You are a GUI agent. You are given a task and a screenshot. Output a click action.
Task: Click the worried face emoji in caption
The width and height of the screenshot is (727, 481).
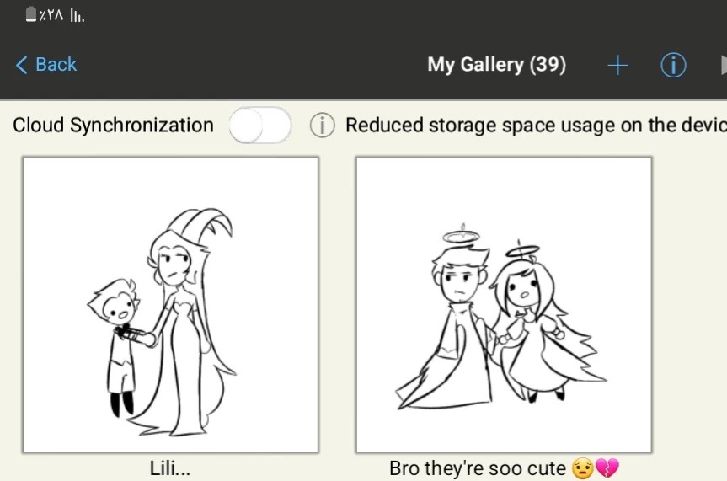tap(582, 468)
